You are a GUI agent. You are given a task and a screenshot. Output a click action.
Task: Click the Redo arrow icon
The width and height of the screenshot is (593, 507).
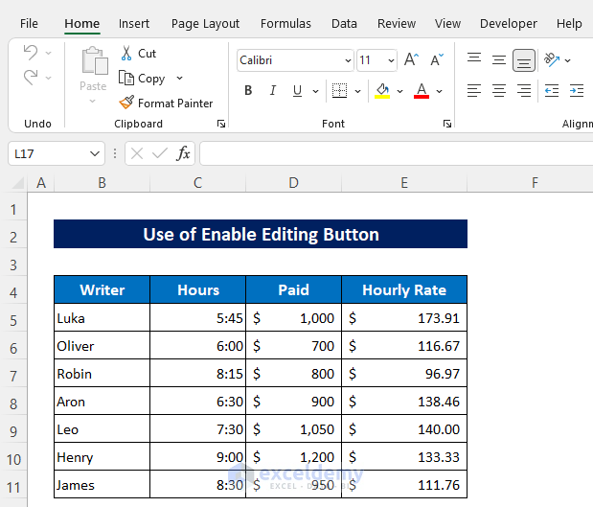pos(31,78)
